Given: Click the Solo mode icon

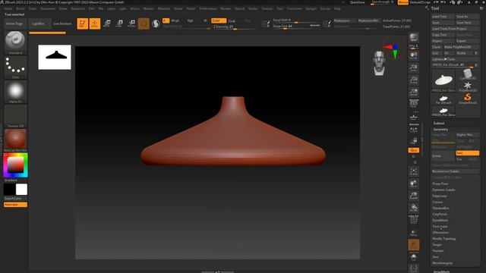Looking at the screenshot, I should pos(413,257).
